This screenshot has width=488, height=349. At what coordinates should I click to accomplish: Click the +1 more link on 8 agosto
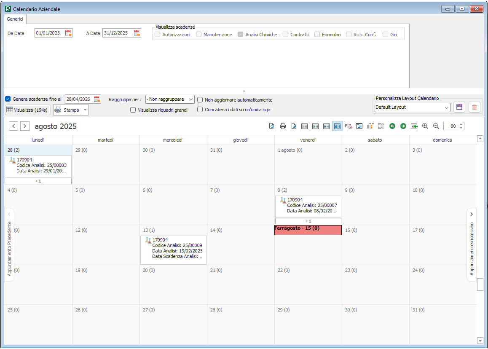tap(308, 221)
